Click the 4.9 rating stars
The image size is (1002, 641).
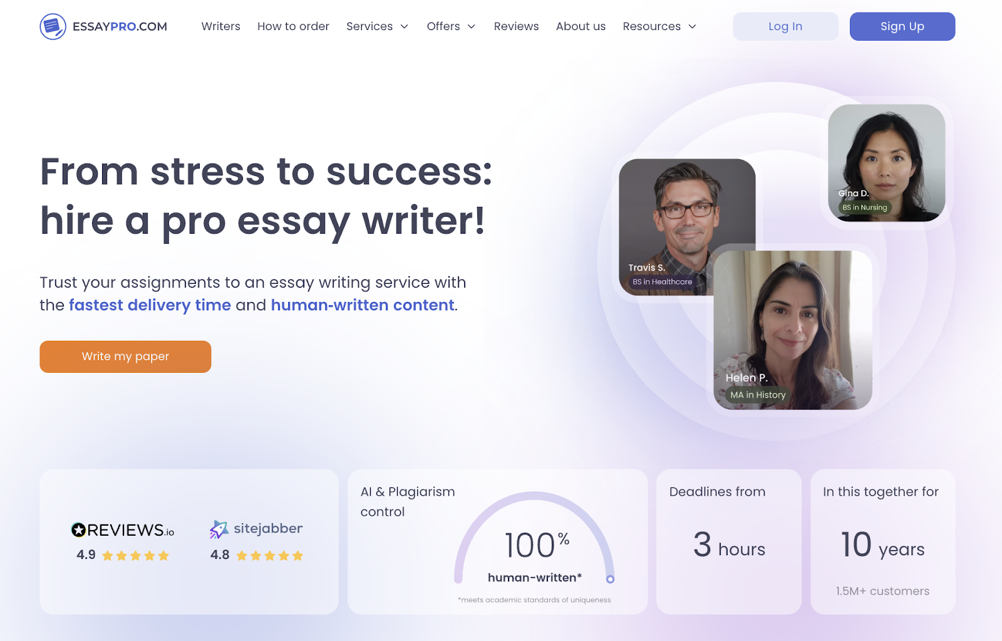135,556
